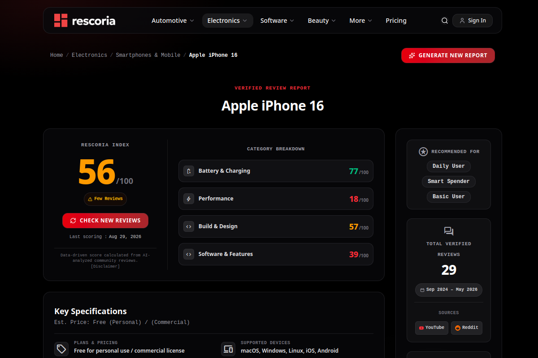Click Generate New Report button
538x358 pixels.
click(448, 55)
